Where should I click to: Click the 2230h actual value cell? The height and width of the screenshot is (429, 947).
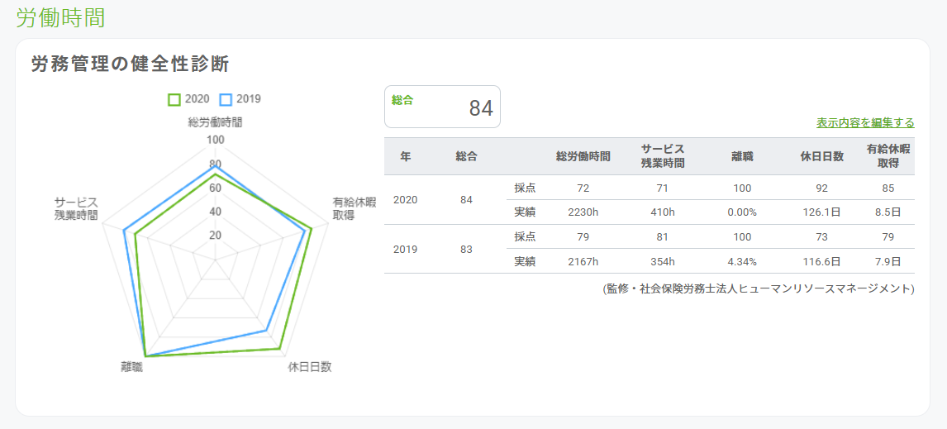[583, 212]
